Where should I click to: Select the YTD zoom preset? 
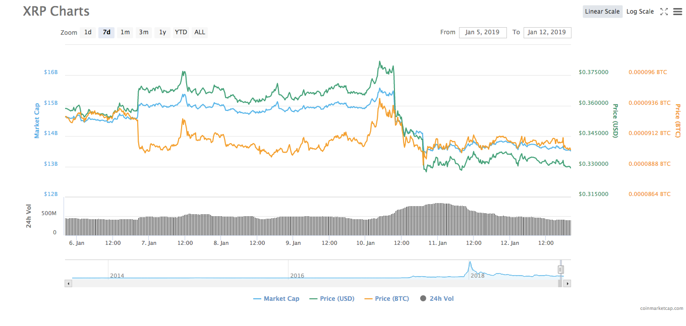(x=180, y=32)
